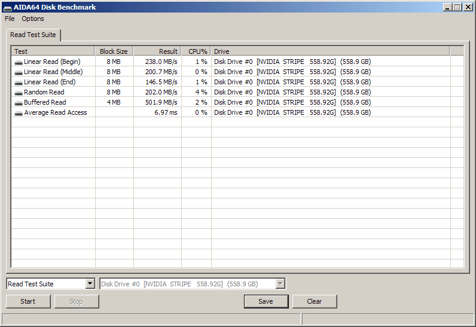Minimize the AIDA64 Disk Benchmark window

(447, 7)
